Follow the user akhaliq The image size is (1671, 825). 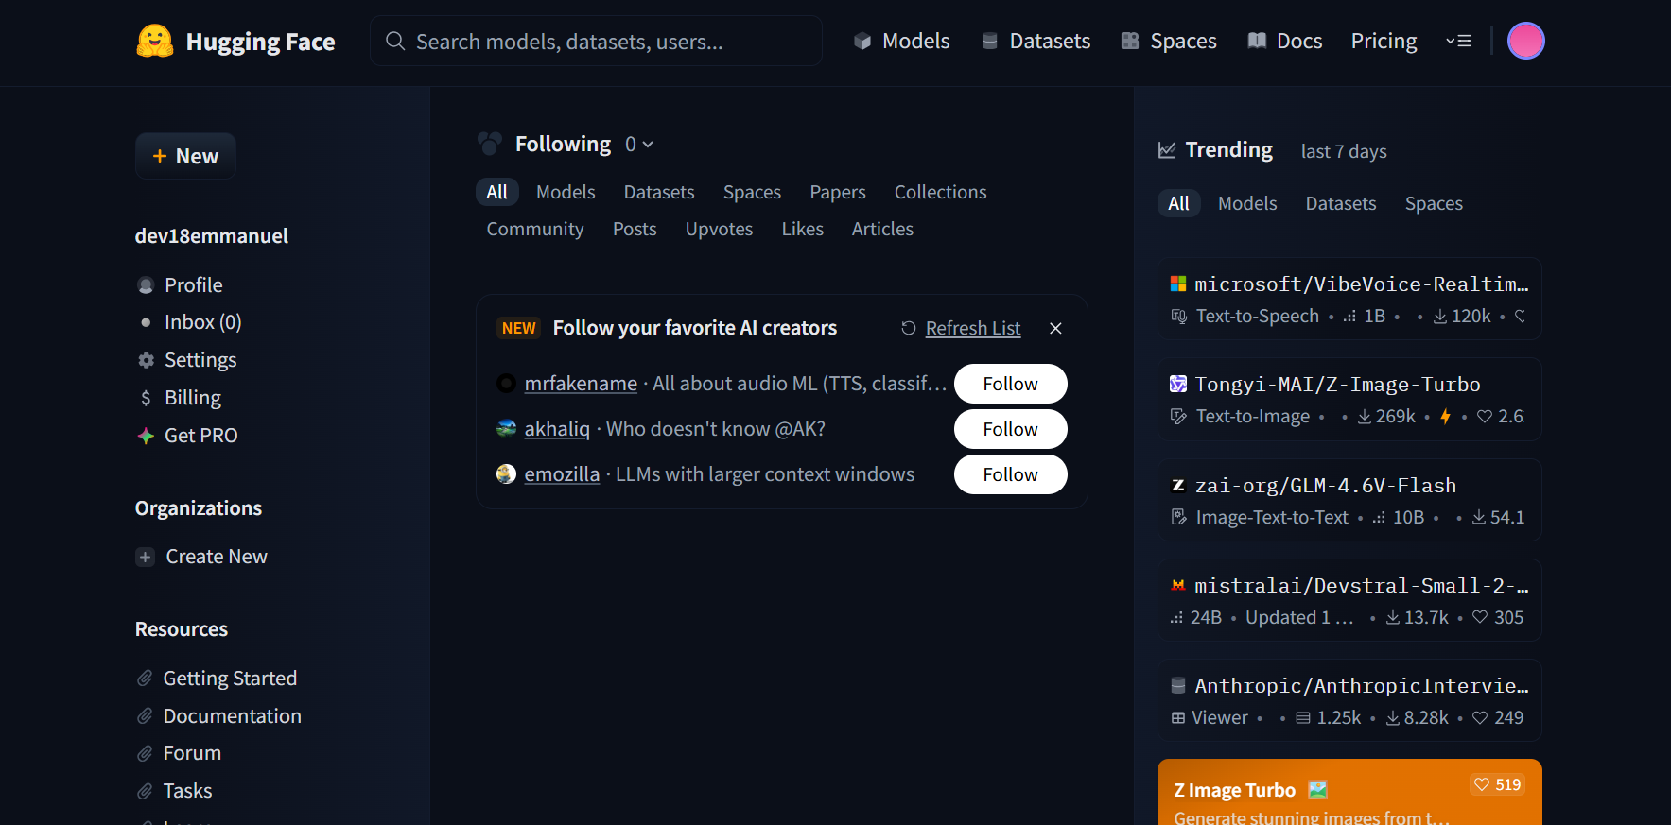(1010, 429)
